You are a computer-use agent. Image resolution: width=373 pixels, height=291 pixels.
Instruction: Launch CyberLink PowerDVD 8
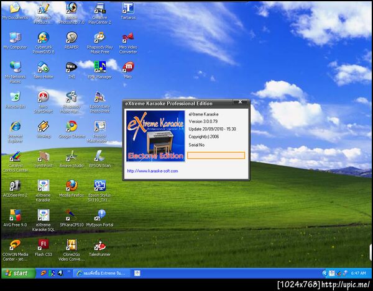(x=44, y=43)
